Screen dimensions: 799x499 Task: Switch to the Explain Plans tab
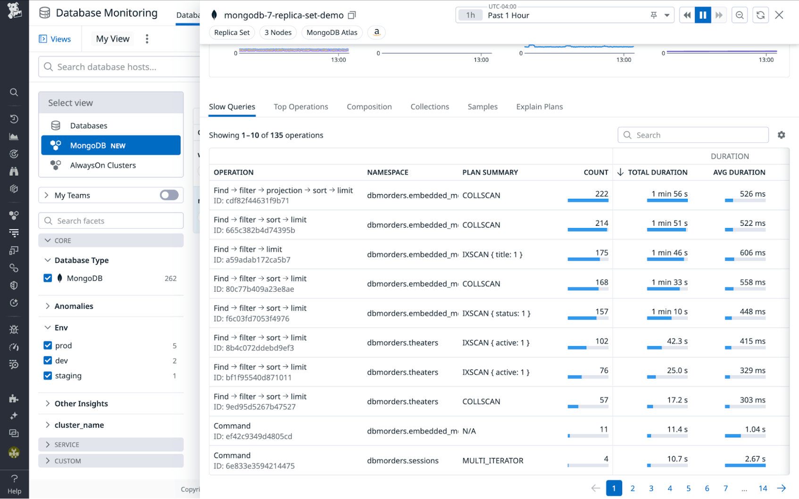click(x=539, y=106)
